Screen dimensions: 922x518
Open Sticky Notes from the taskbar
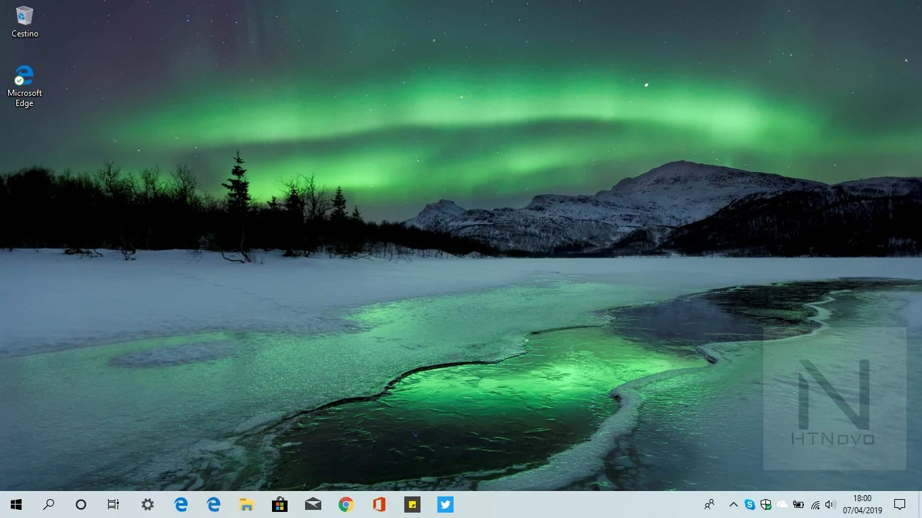412,505
